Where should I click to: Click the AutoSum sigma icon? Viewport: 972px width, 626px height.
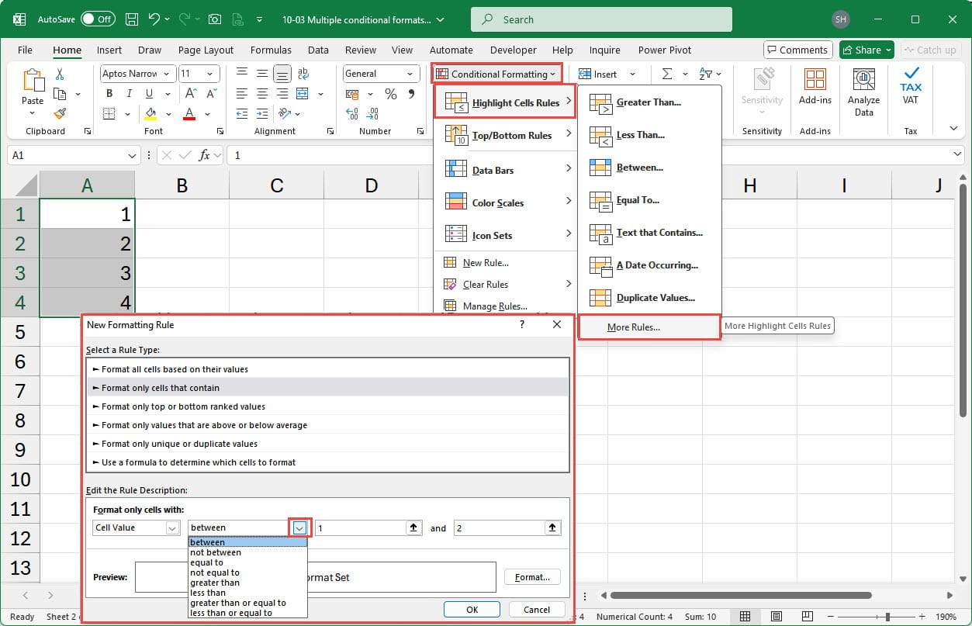[x=666, y=74]
